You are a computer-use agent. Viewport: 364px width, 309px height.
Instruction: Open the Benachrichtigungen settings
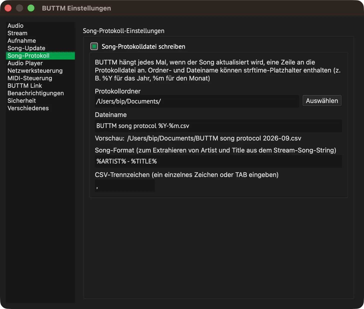click(x=40, y=93)
